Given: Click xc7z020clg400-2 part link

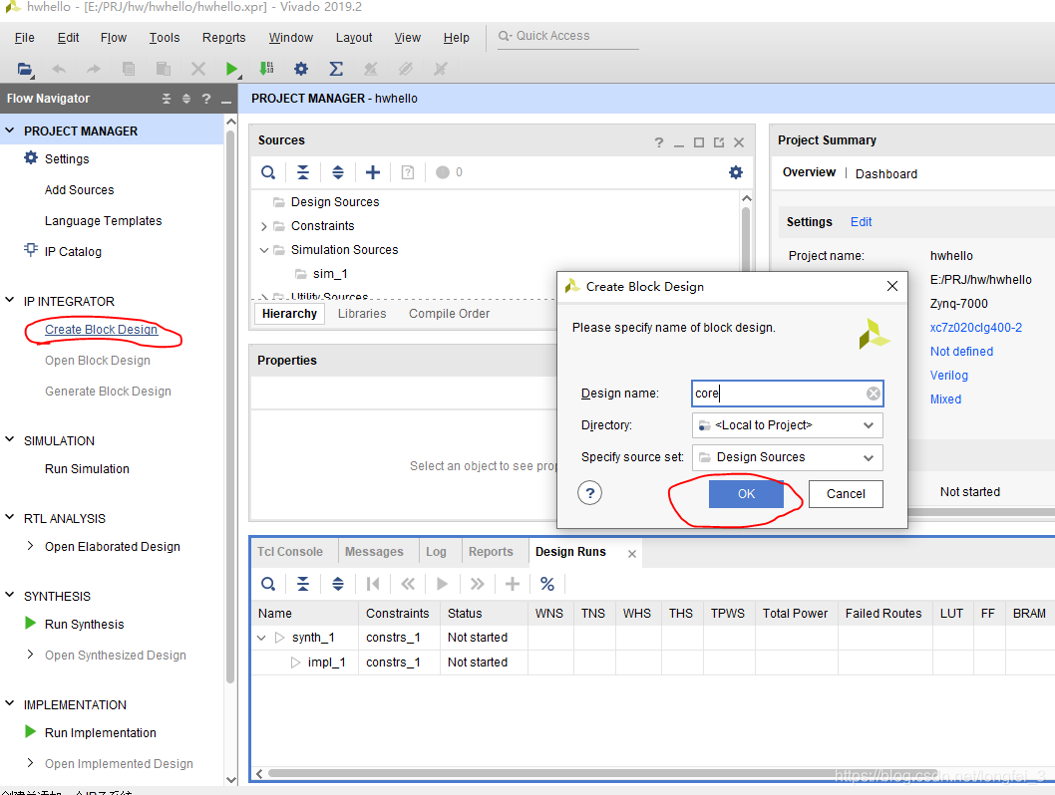Looking at the screenshot, I should tap(975, 328).
